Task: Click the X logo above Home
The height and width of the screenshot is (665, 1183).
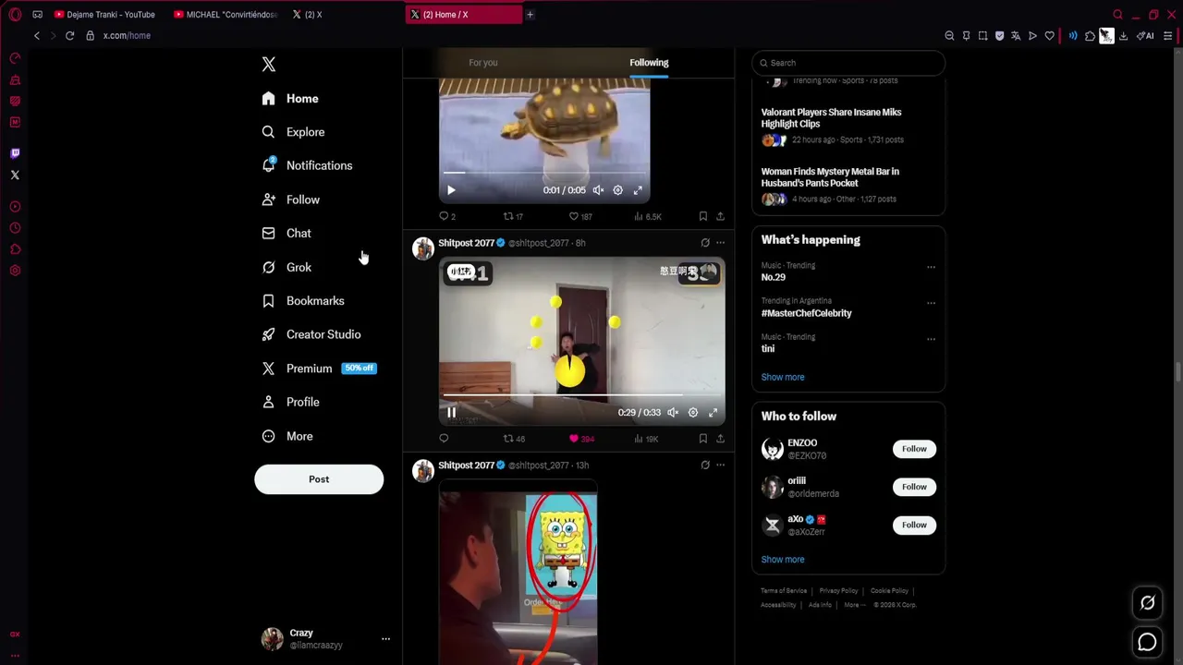Action: [268, 64]
